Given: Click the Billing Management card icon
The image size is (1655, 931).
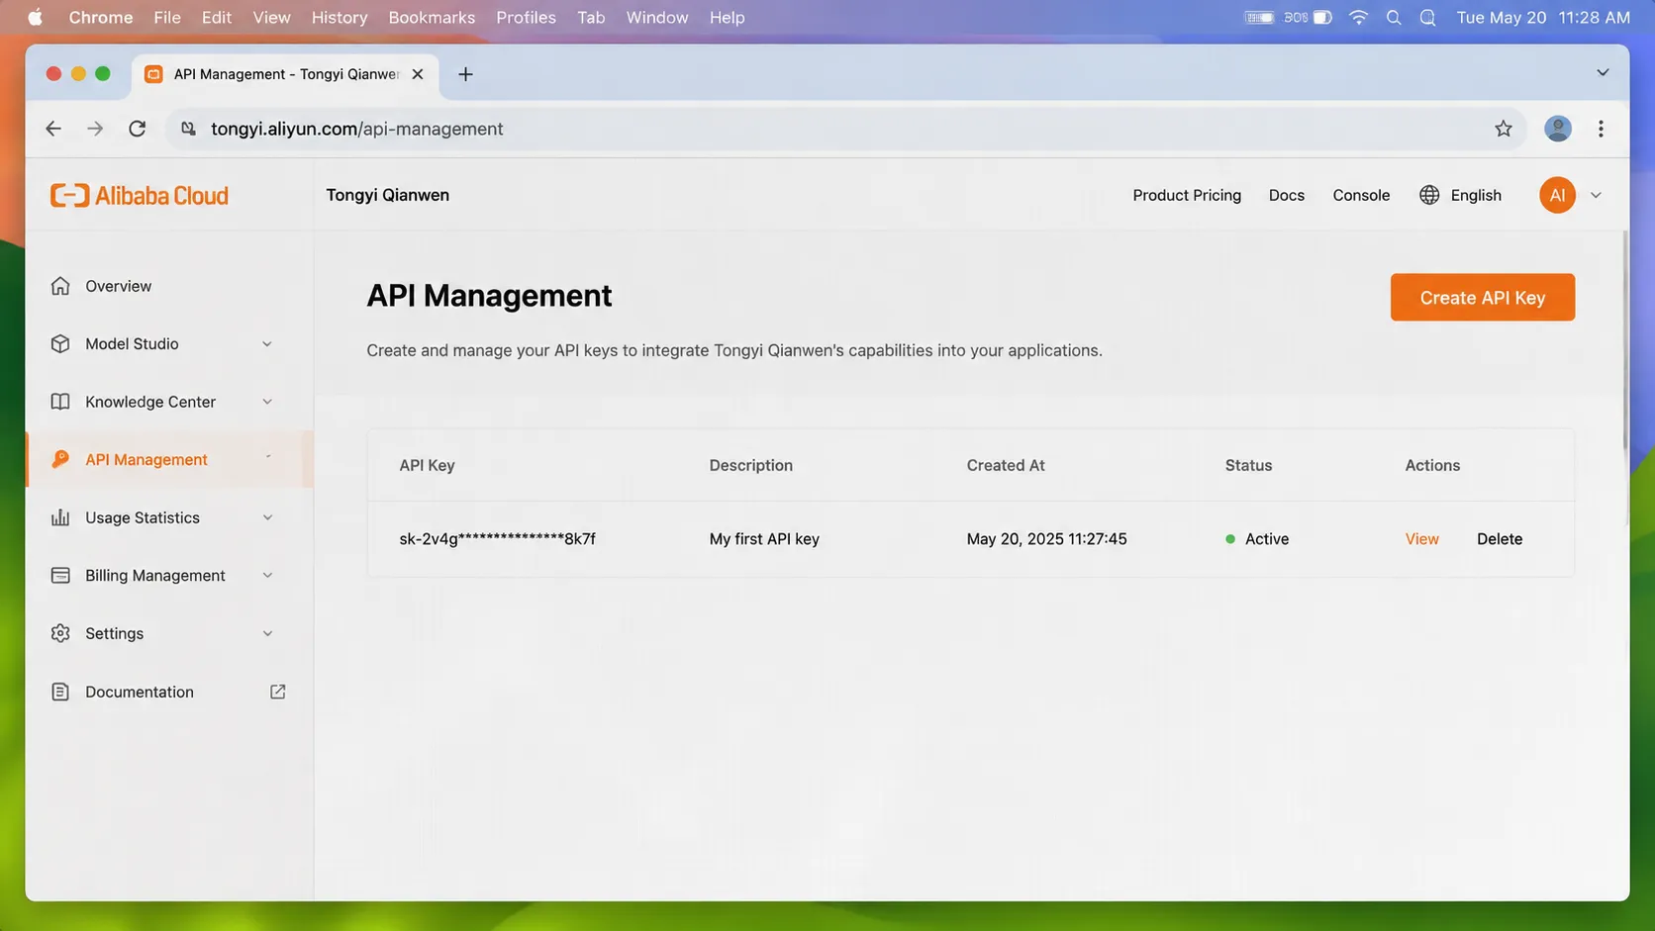Looking at the screenshot, I should tap(60, 575).
